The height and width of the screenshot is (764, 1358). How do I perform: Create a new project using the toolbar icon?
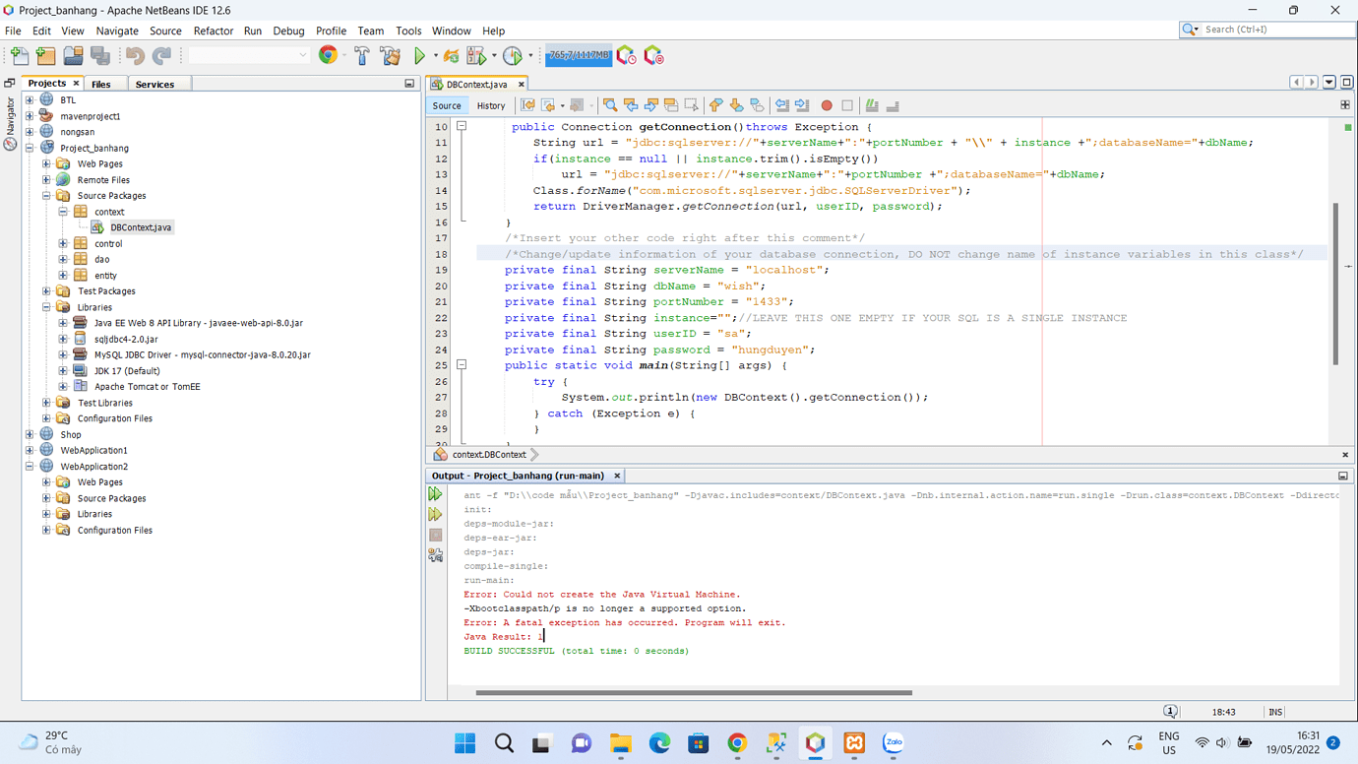(45, 56)
